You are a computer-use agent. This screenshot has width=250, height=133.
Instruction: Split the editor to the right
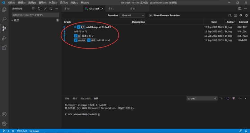[240, 9]
